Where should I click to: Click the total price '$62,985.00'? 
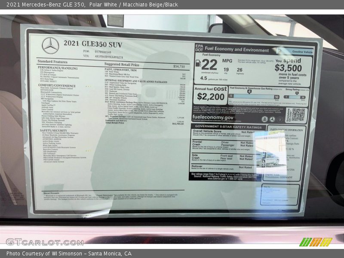click(178, 124)
